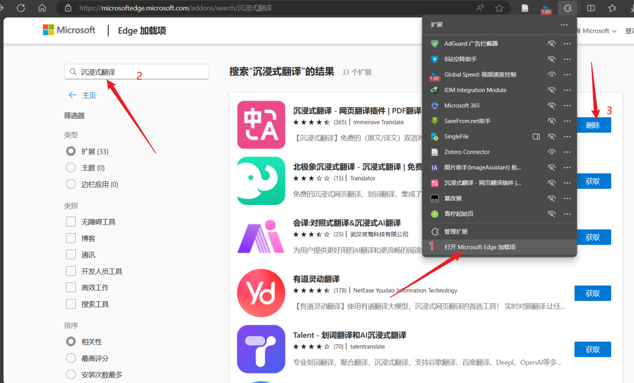
Task: Open Talent purple T thumbnail
Action: [261, 349]
